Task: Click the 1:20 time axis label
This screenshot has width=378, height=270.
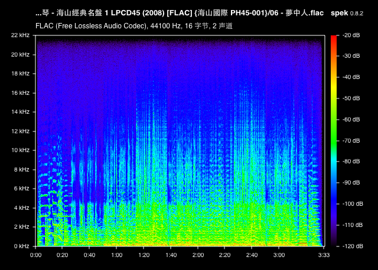Action: tap(144, 255)
